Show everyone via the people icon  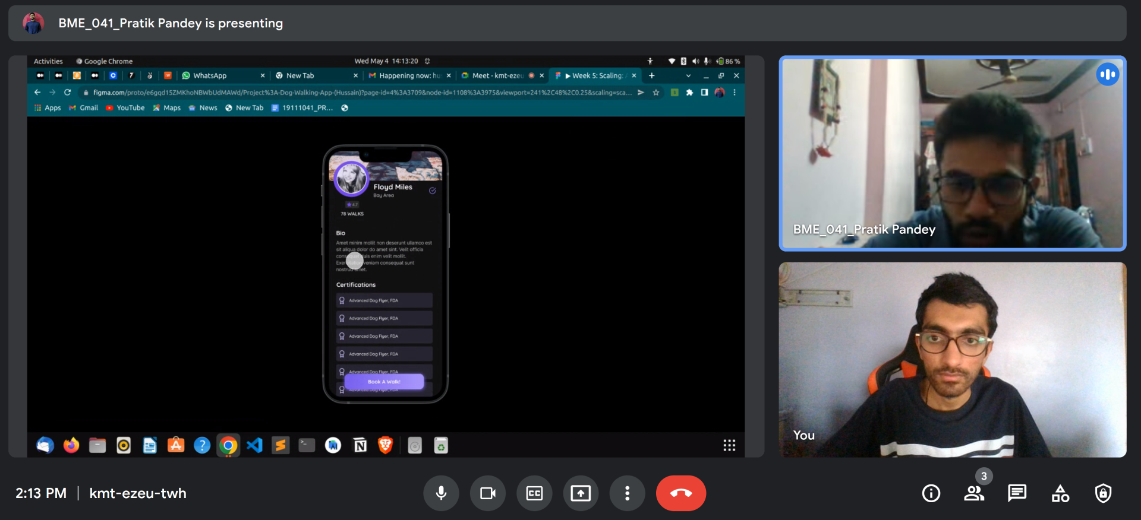point(974,493)
